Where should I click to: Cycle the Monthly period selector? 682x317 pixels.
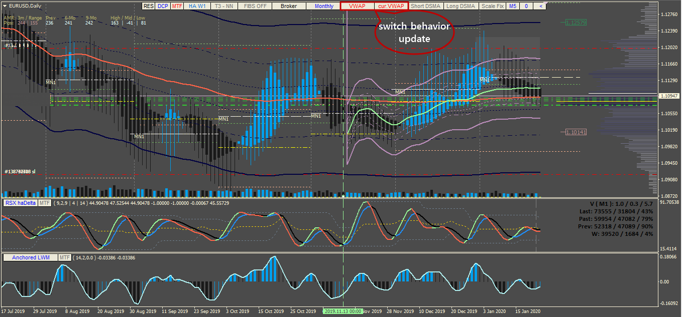[323, 6]
